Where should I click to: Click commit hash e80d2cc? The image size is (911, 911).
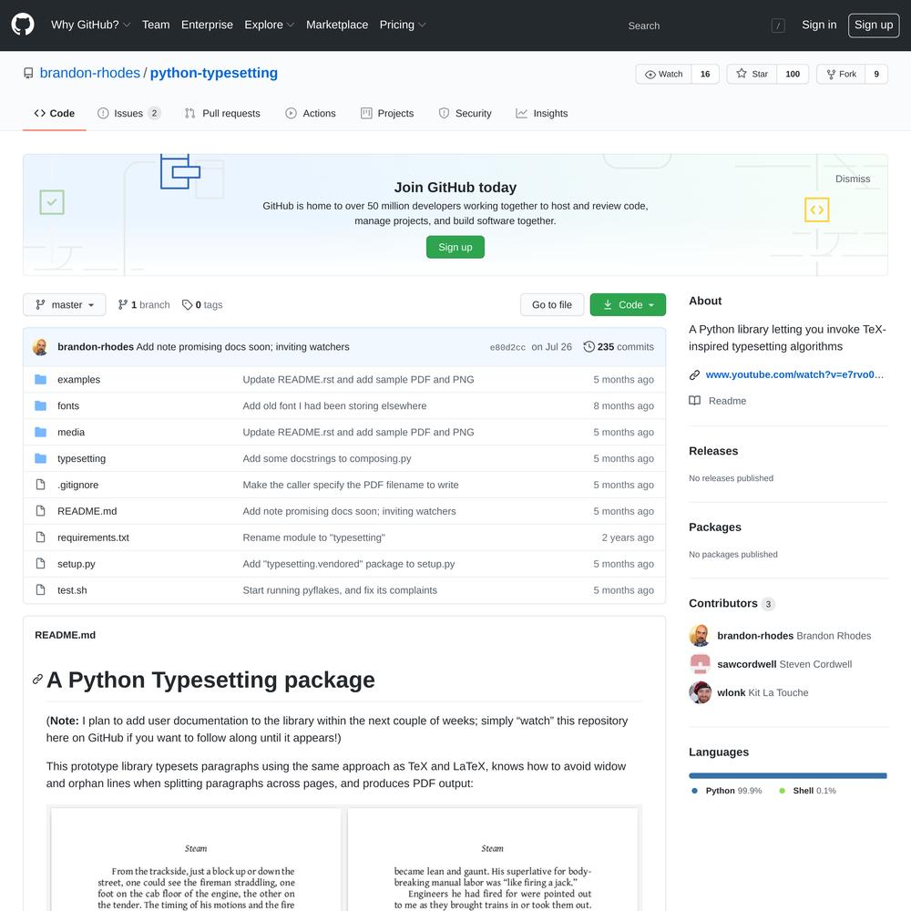pyautogui.click(x=507, y=347)
